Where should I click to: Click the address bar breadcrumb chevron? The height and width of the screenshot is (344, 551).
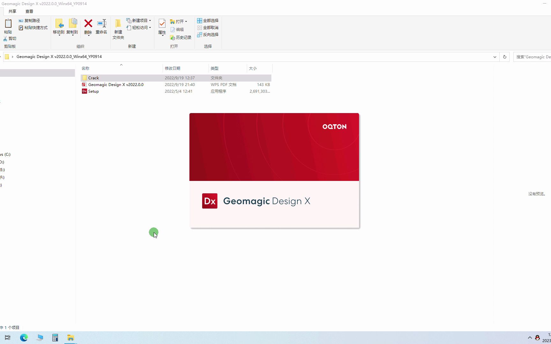point(12,57)
